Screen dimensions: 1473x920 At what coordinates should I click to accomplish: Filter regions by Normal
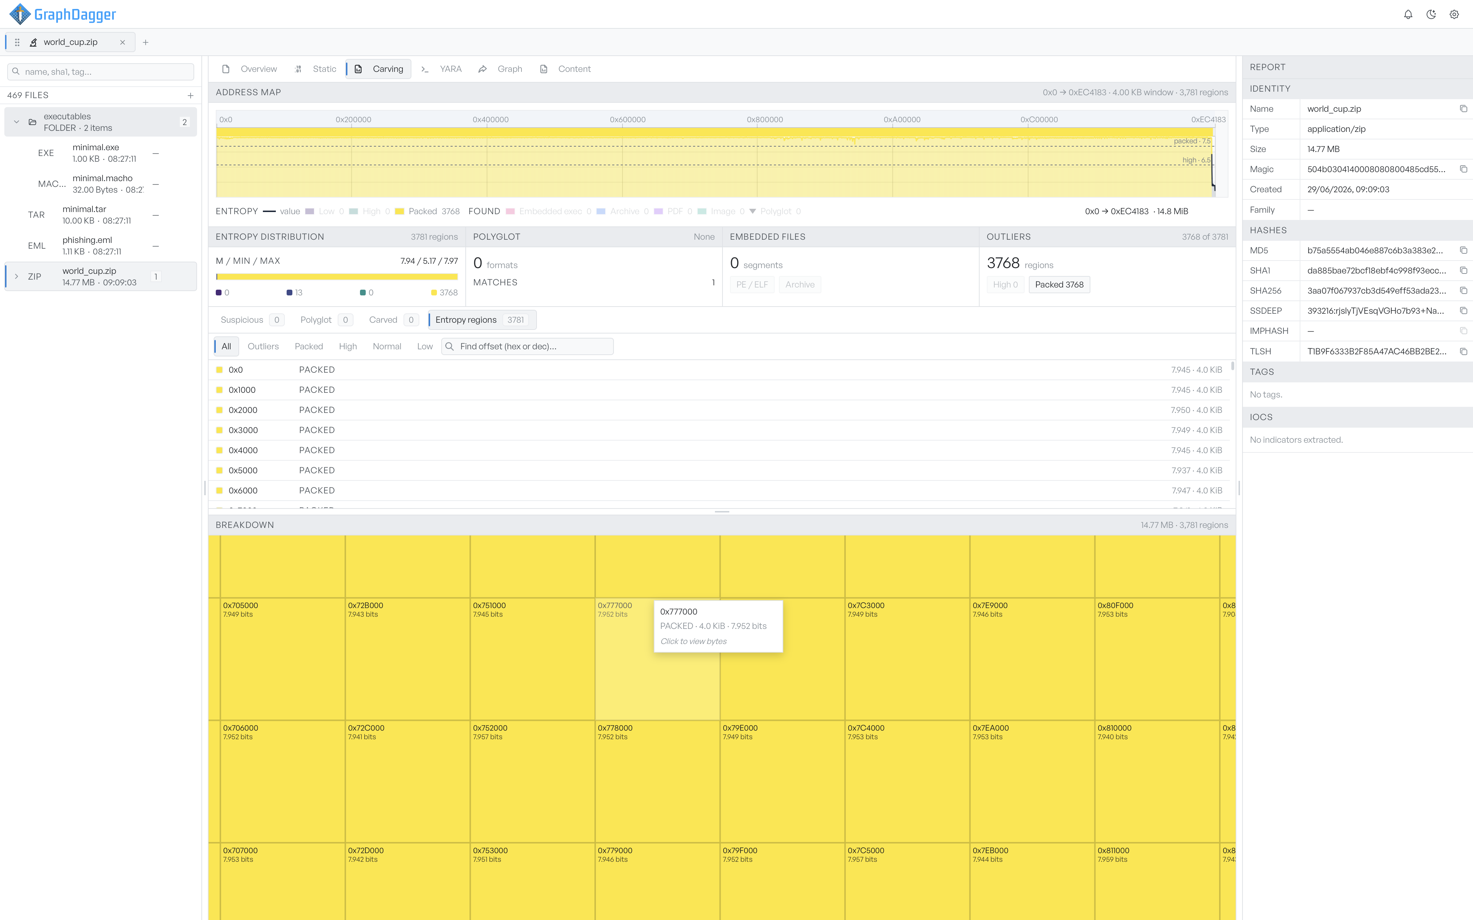point(387,347)
